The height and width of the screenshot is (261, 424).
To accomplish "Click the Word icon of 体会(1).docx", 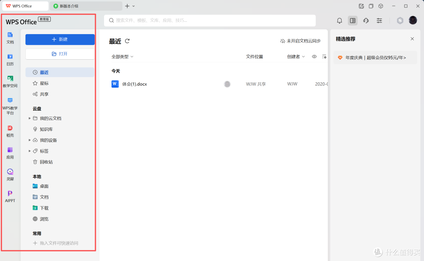I will tap(115, 84).
